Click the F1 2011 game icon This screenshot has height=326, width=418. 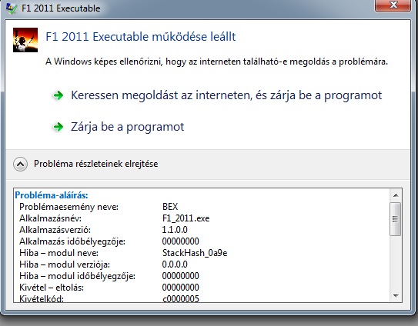pyautogui.click(x=25, y=40)
